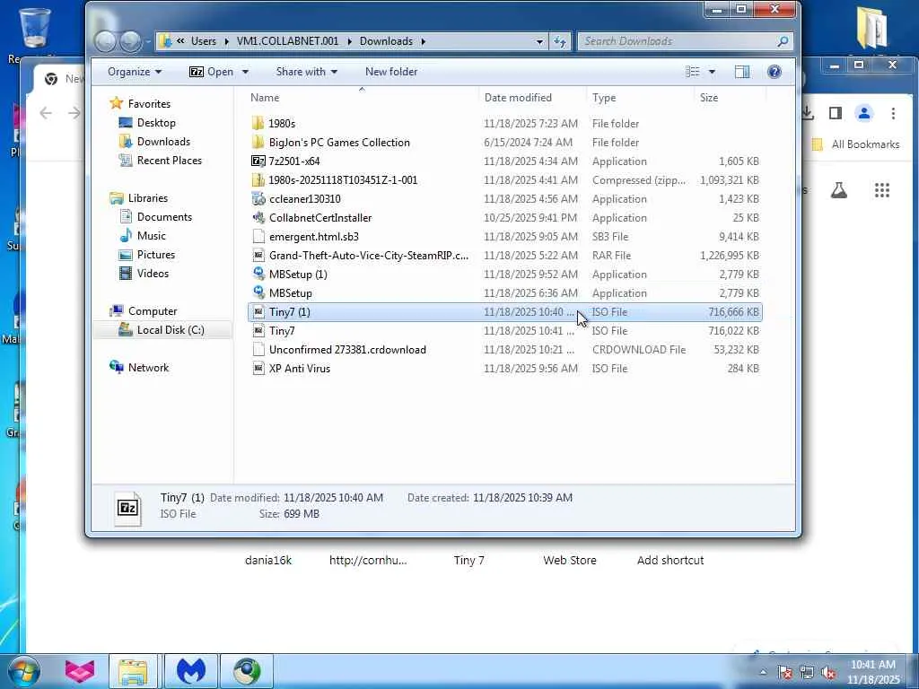Select Desktop under Favorites

pos(156,122)
